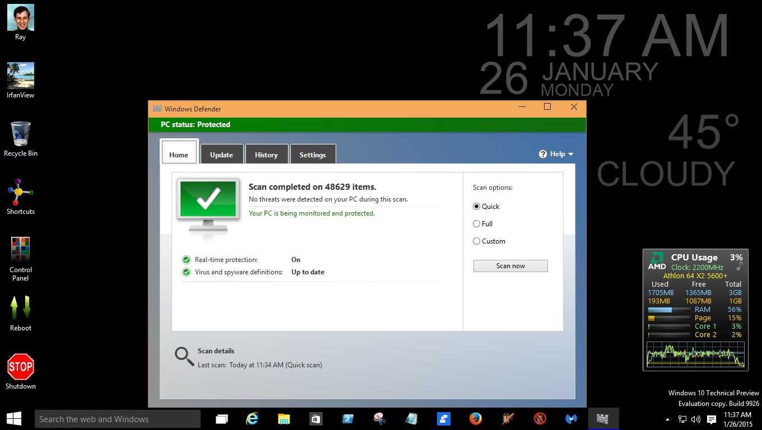Click the green monitor checkmark status image
Screen dimensions: 762x430
pyautogui.click(x=208, y=209)
